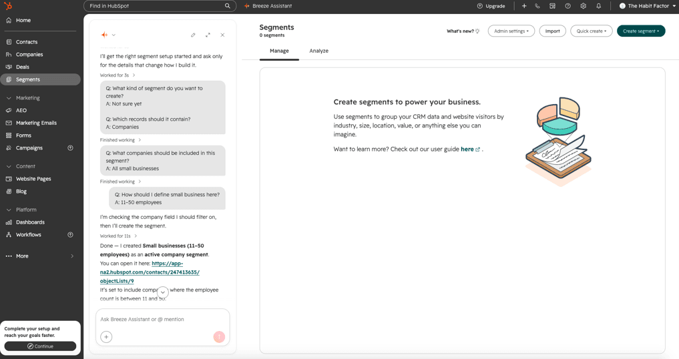The width and height of the screenshot is (679, 359).
Task: Click What's new lightbulb link
Action: click(x=463, y=31)
